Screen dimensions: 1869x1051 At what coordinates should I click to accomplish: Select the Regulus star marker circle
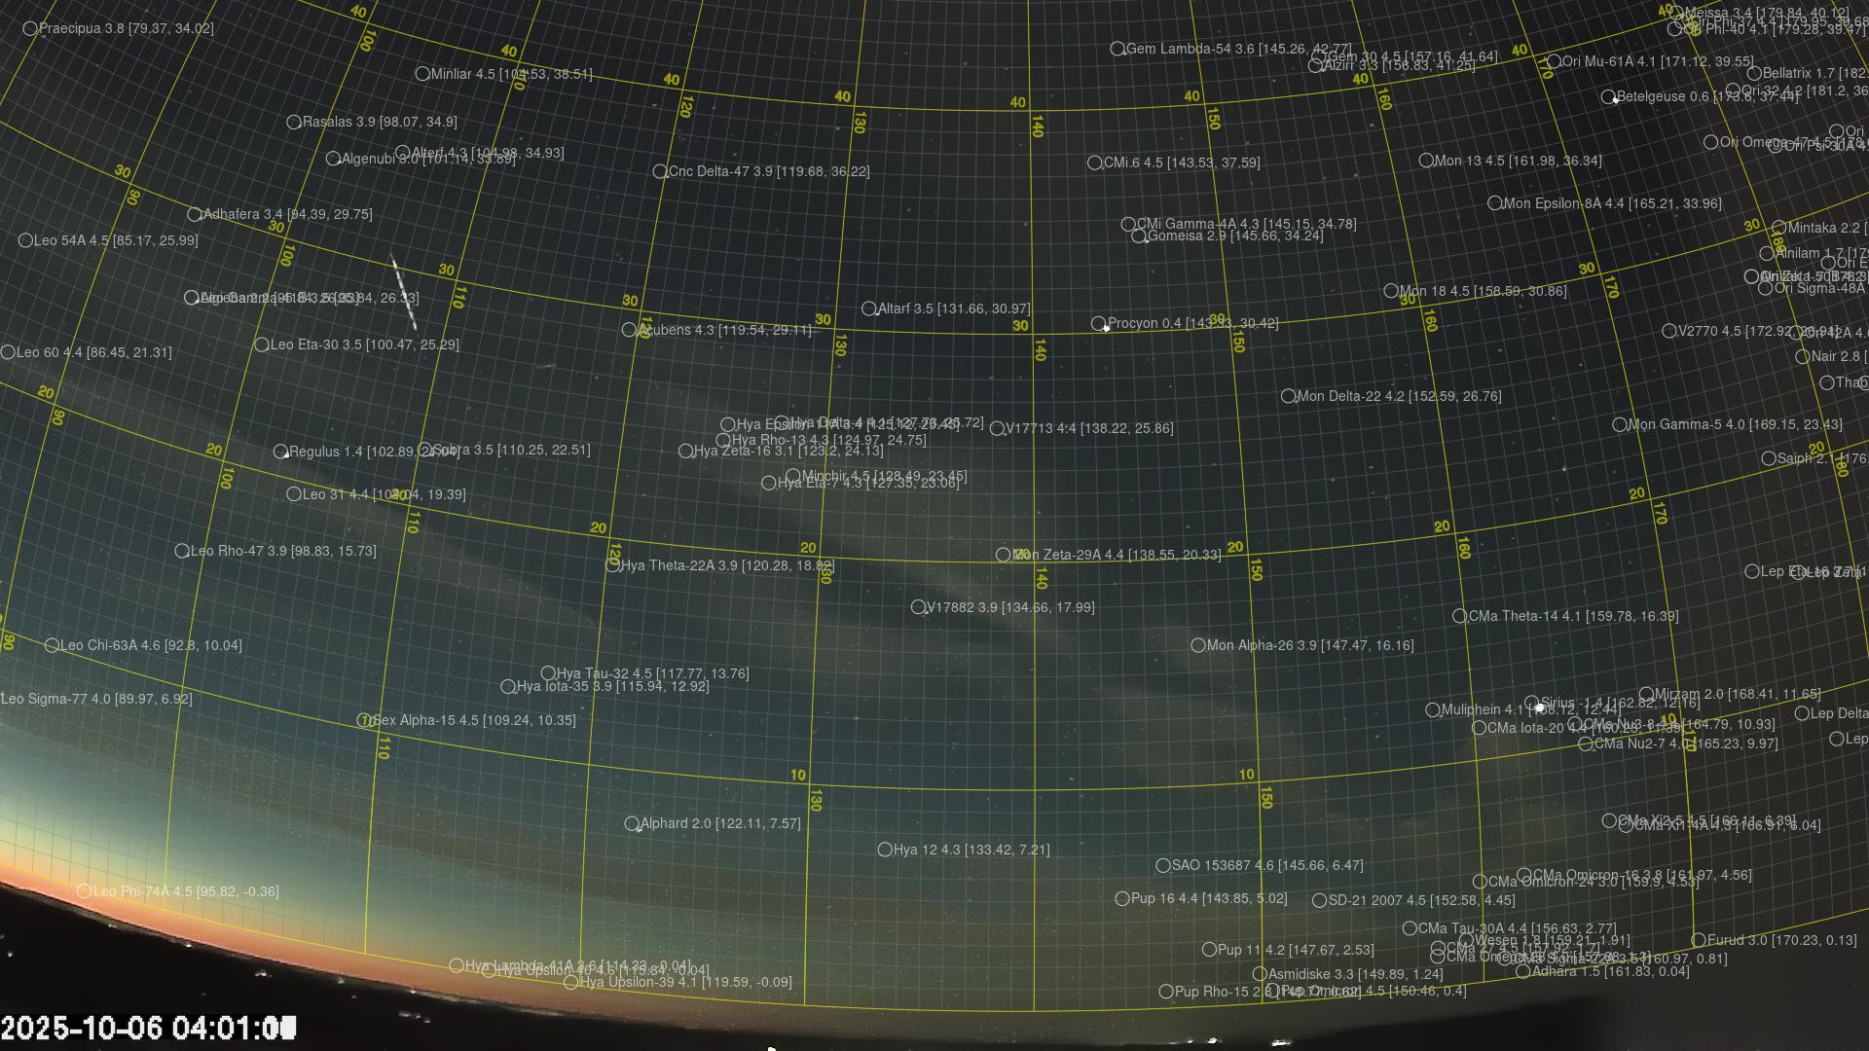pyautogui.click(x=280, y=452)
